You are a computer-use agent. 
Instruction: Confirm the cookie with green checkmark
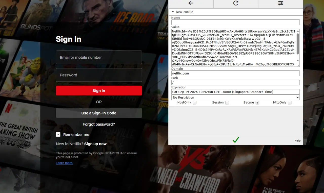tap(236, 140)
